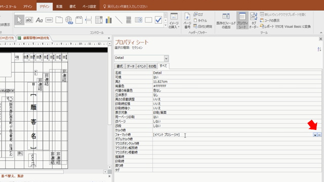Sort property sheet entries alphabetically
Viewport: 324px width, 182px height.
point(319,49)
